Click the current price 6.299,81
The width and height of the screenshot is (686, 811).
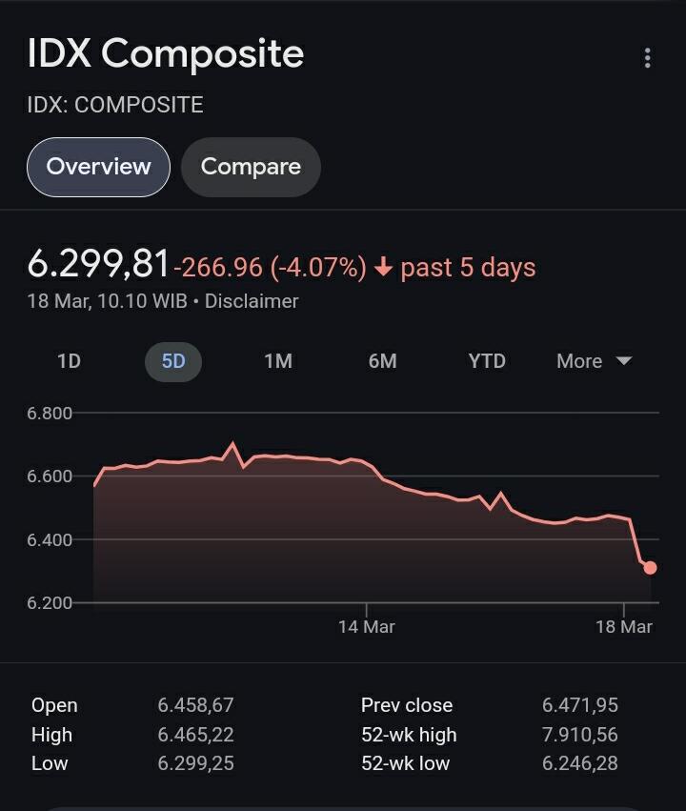[x=98, y=264]
